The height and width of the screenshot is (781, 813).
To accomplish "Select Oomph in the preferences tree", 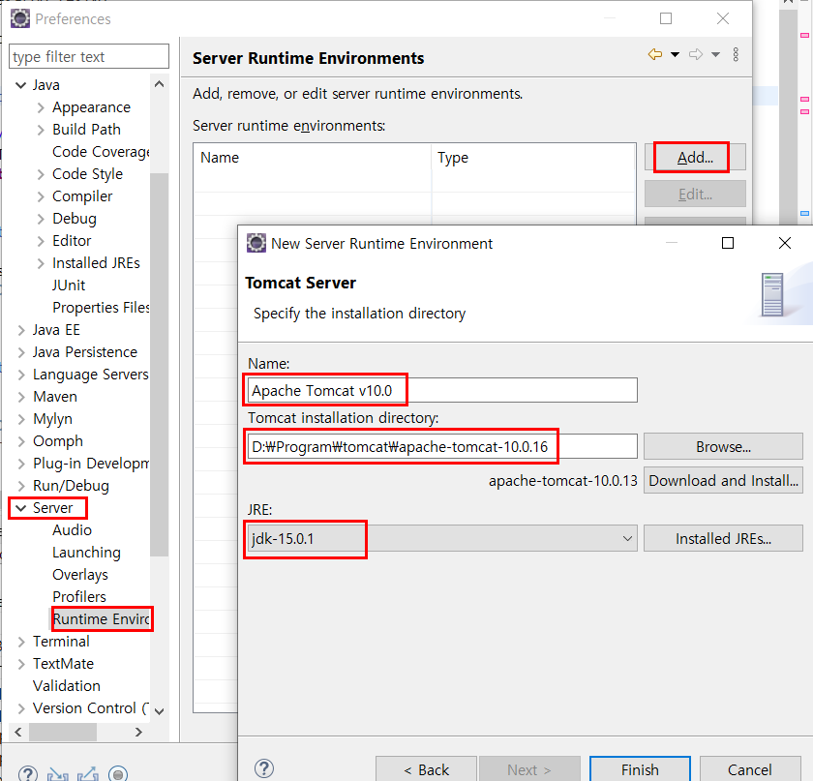I will (x=57, y=441).
